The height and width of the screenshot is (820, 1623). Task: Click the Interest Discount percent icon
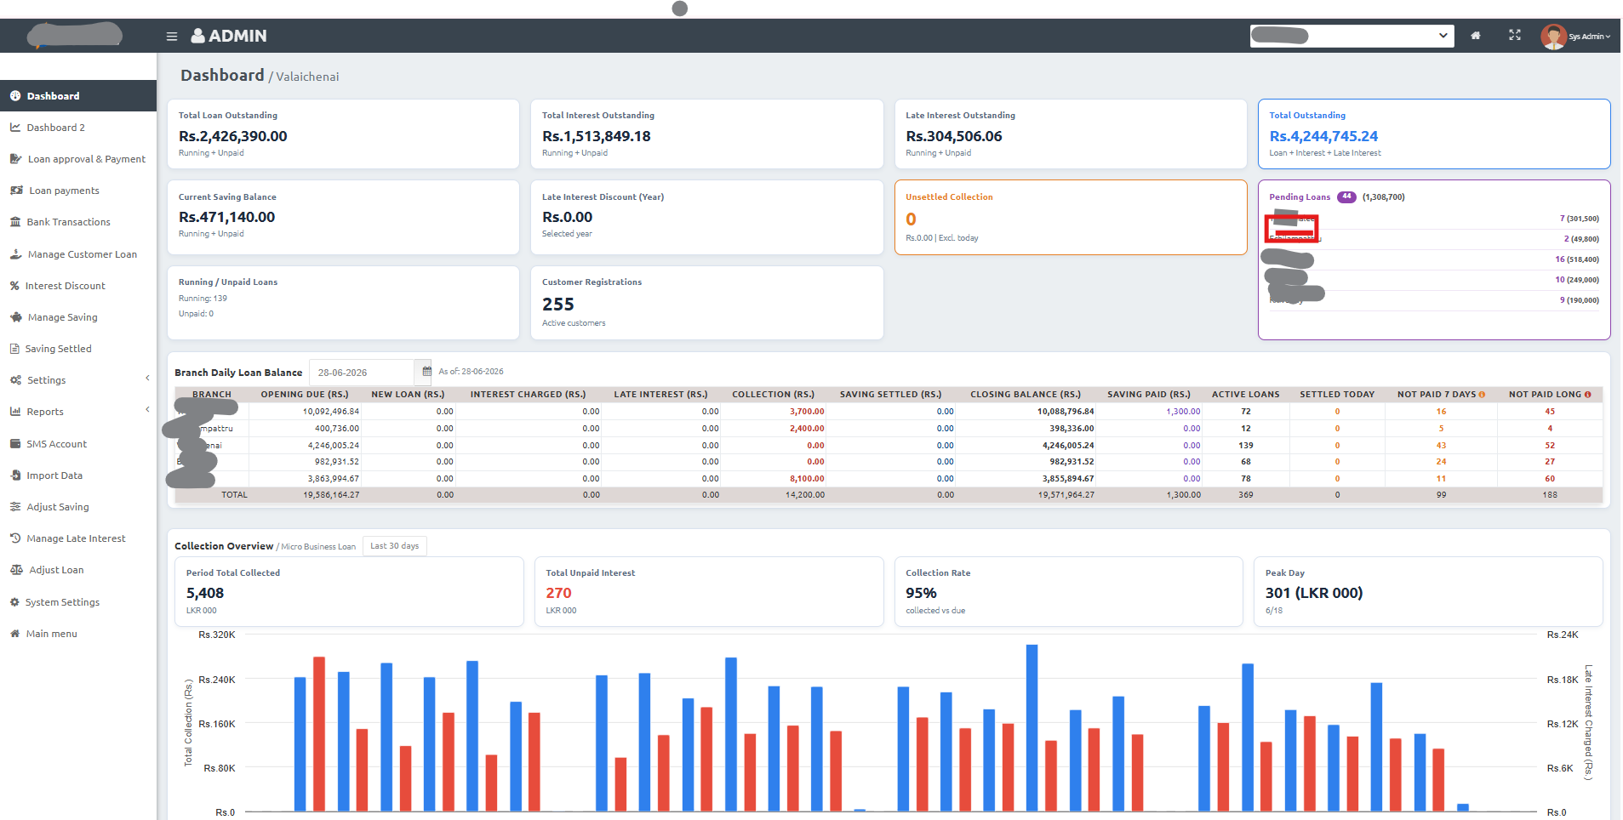click(x=14, y=286)
